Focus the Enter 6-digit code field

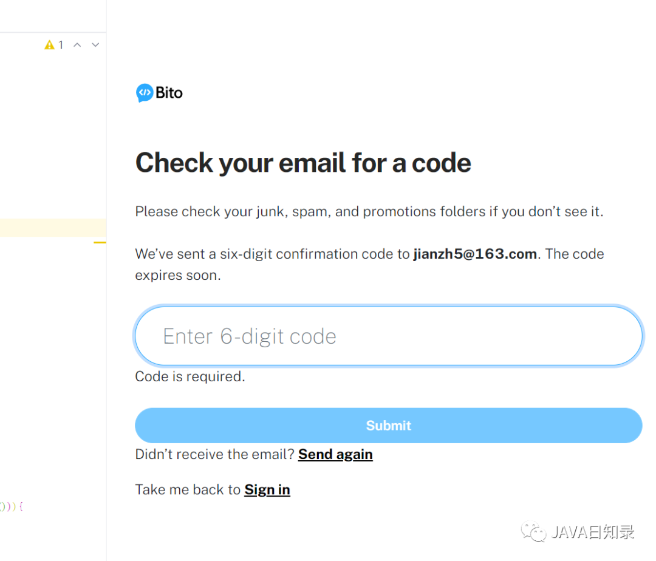pos(388,336)
